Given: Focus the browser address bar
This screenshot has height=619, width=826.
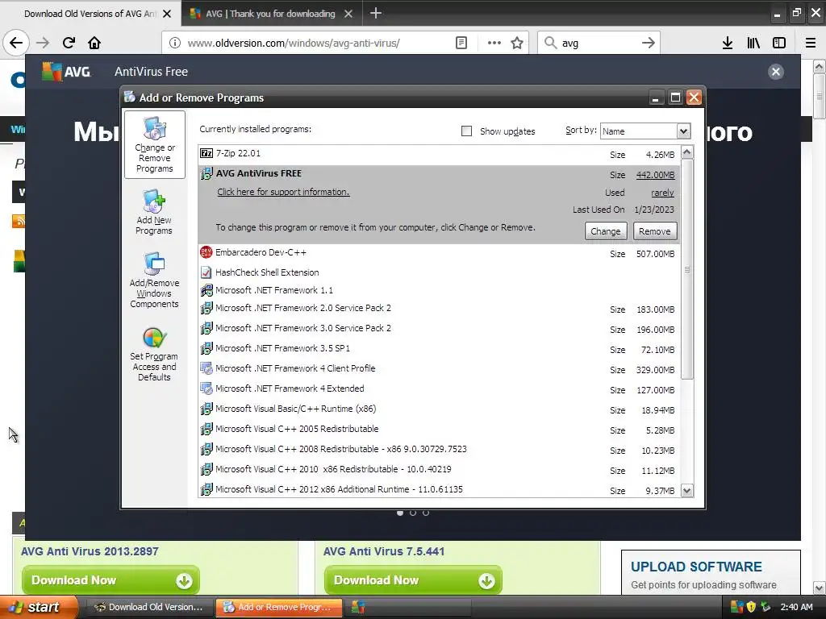Looking at the screenshot, I should point(319,43).
